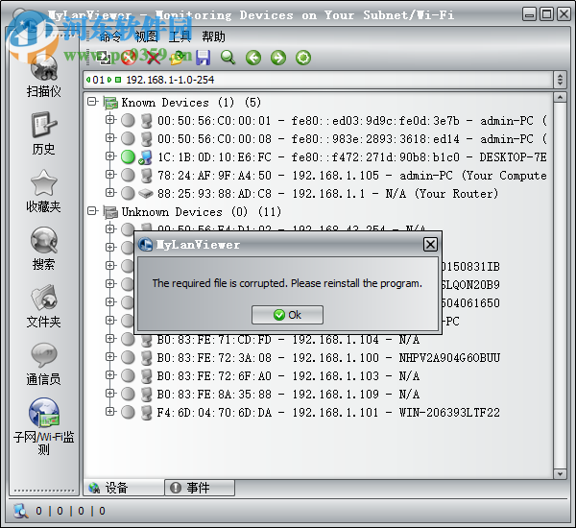
Task: Select the 192.168.1.105 admin-PC row text
Action: click(x=352, y=176)
